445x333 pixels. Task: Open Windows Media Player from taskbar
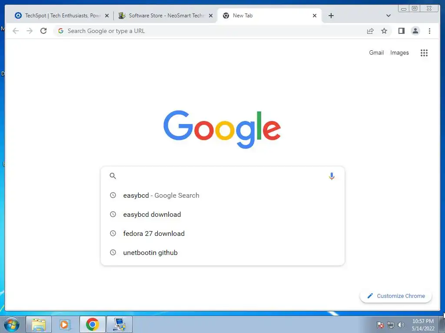[x=65, y=324]
